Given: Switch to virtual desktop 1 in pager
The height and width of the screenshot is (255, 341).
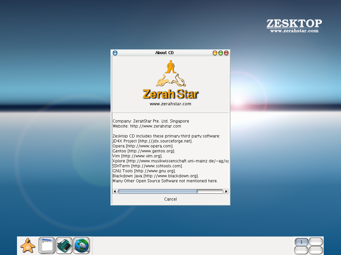Looking at the screenshot, I should pyautogui.click(x=301, y=242).
